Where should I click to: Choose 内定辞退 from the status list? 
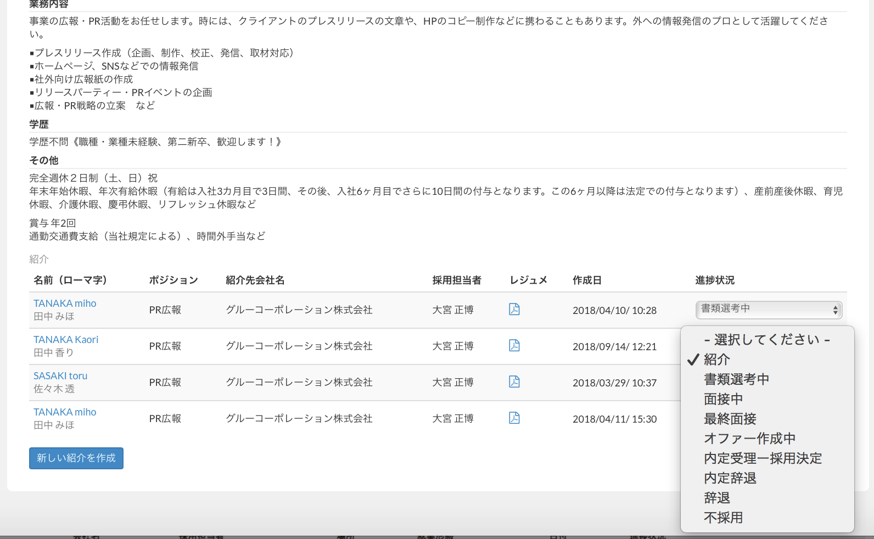click(730, 478)
